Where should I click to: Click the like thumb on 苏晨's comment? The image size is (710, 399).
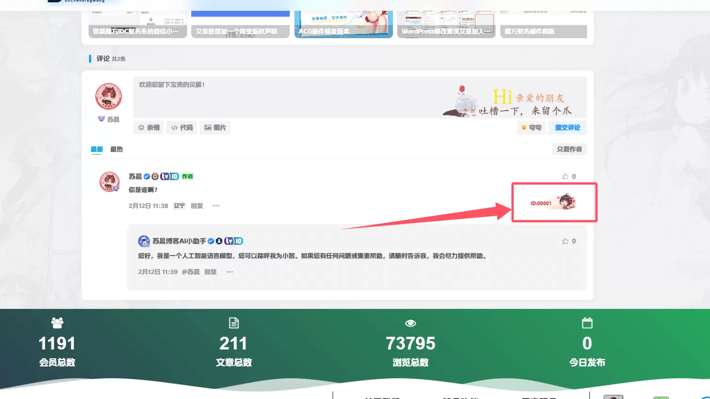click(x=565, y=176)
